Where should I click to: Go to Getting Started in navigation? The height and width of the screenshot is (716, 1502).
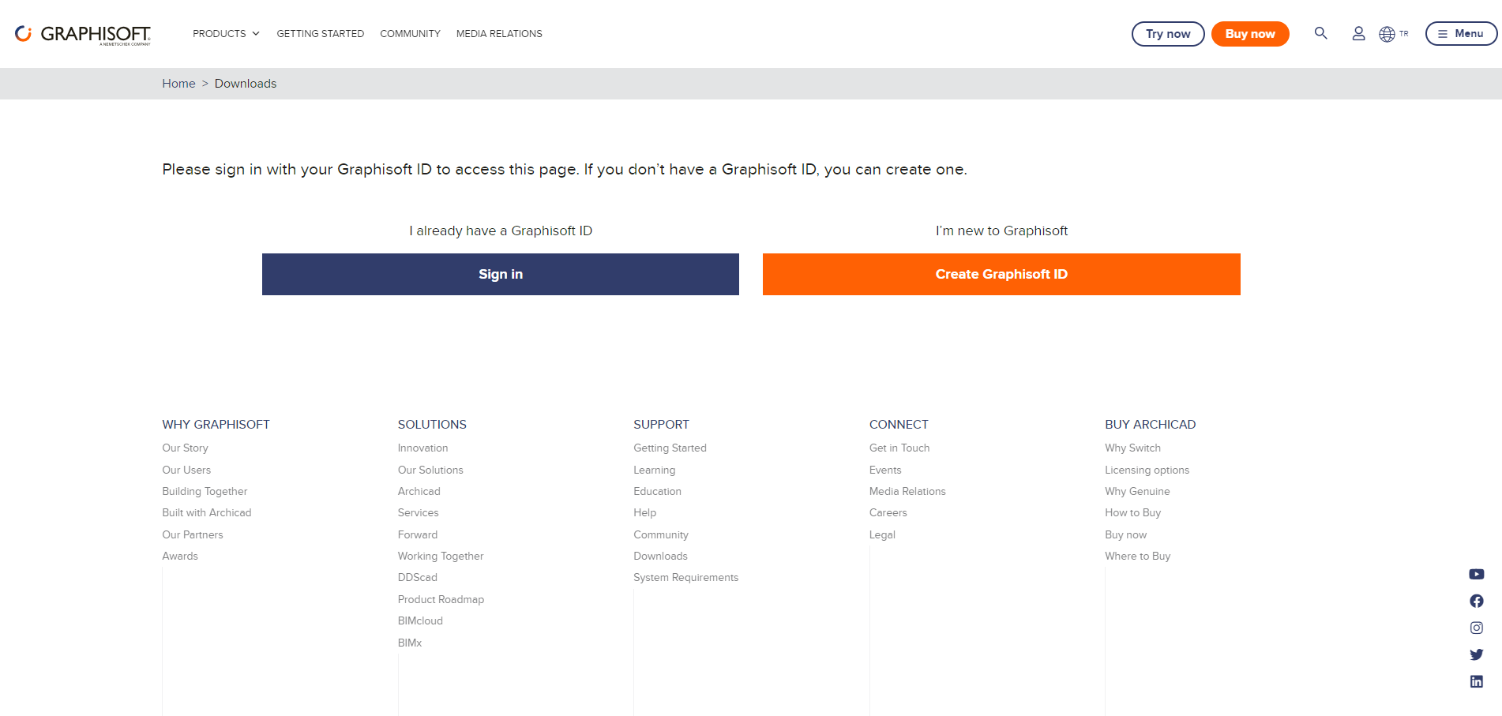320,34
